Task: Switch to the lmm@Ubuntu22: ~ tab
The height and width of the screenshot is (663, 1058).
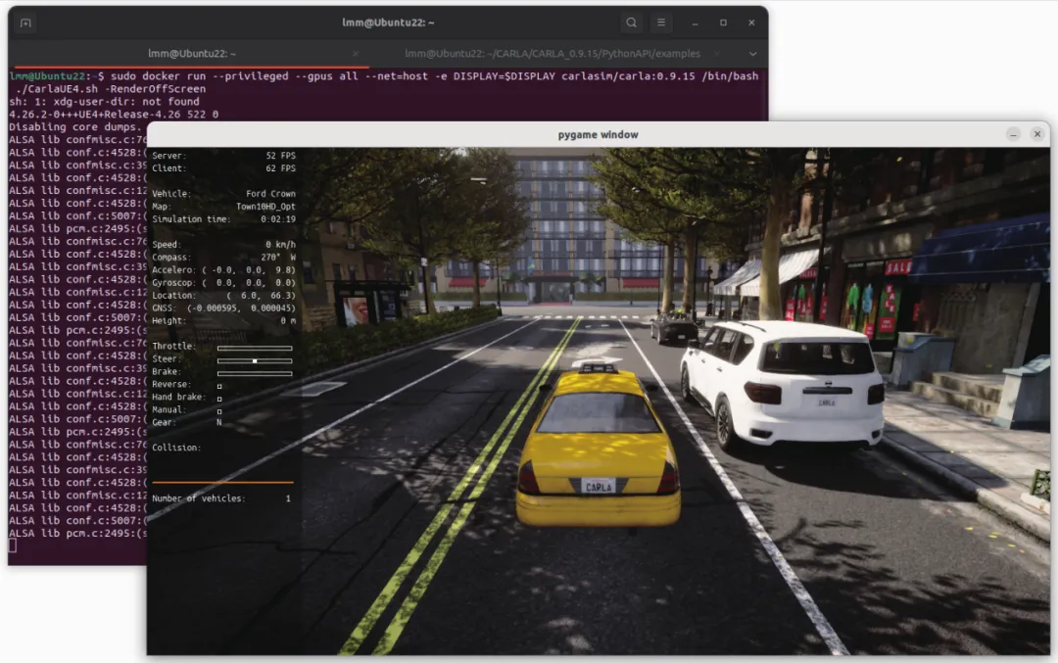Action: click(x=192, y=54)
